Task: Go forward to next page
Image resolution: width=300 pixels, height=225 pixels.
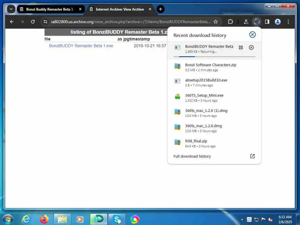Action: (x=22, y=22)
